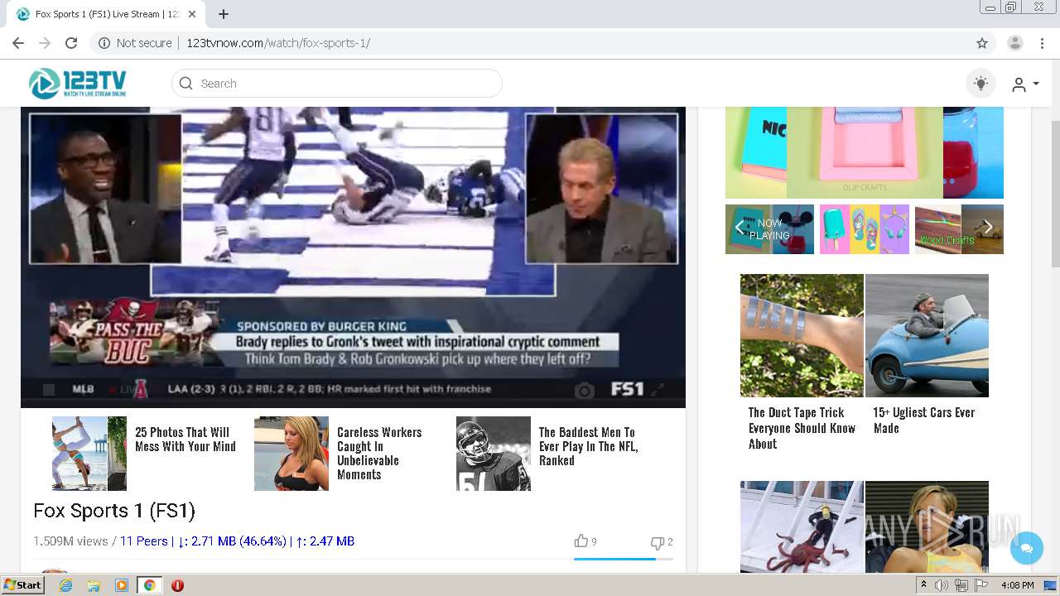Close the Fox Sports 1 tab
Image resolution: width=1060 pixels, height=596 pixels.
[193, 14]
